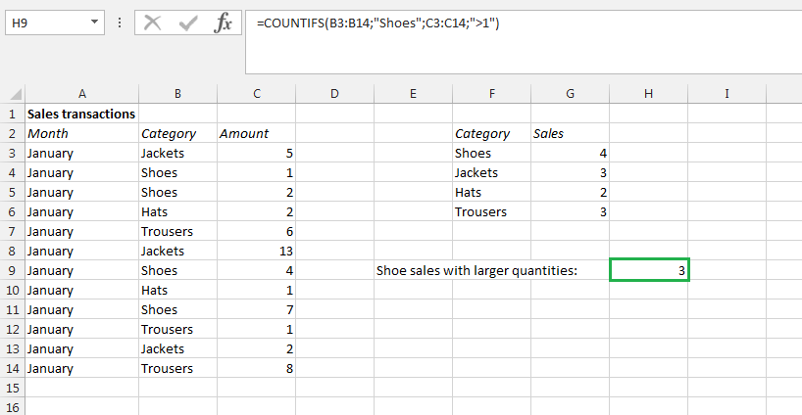The height and width of the screenshot is (415, 802).
Task: Select the 'Sales transactions' title cell
Action: [x=81, y=114]
